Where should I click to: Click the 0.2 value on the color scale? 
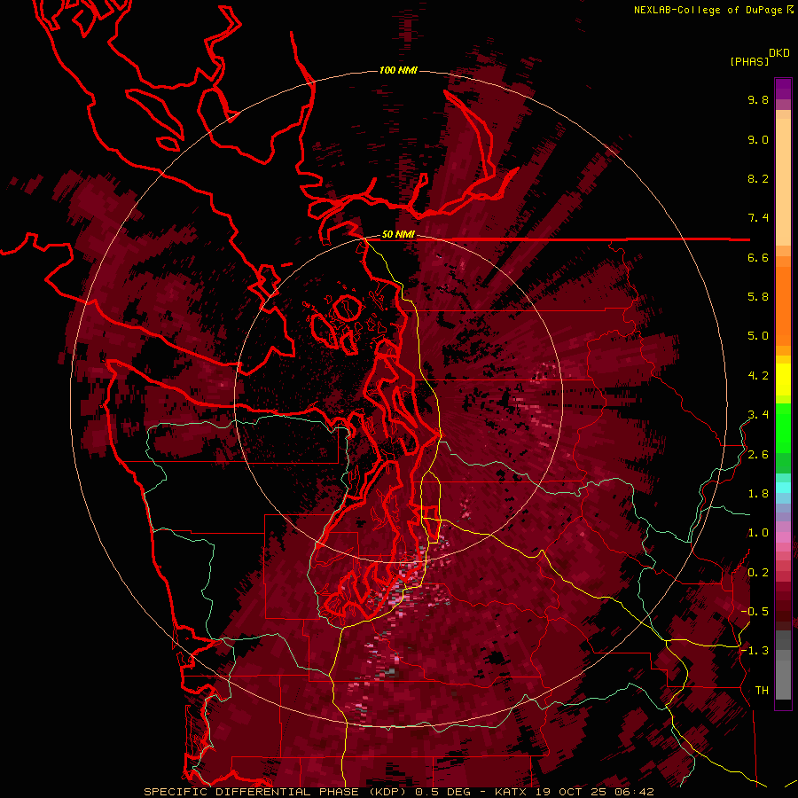758,573
